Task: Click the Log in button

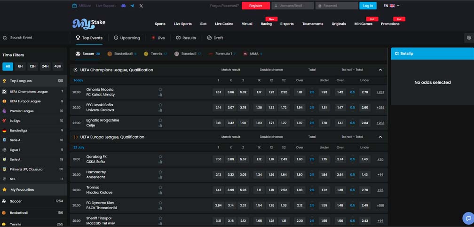Action: pyautogui.click(x=368, y=6)
